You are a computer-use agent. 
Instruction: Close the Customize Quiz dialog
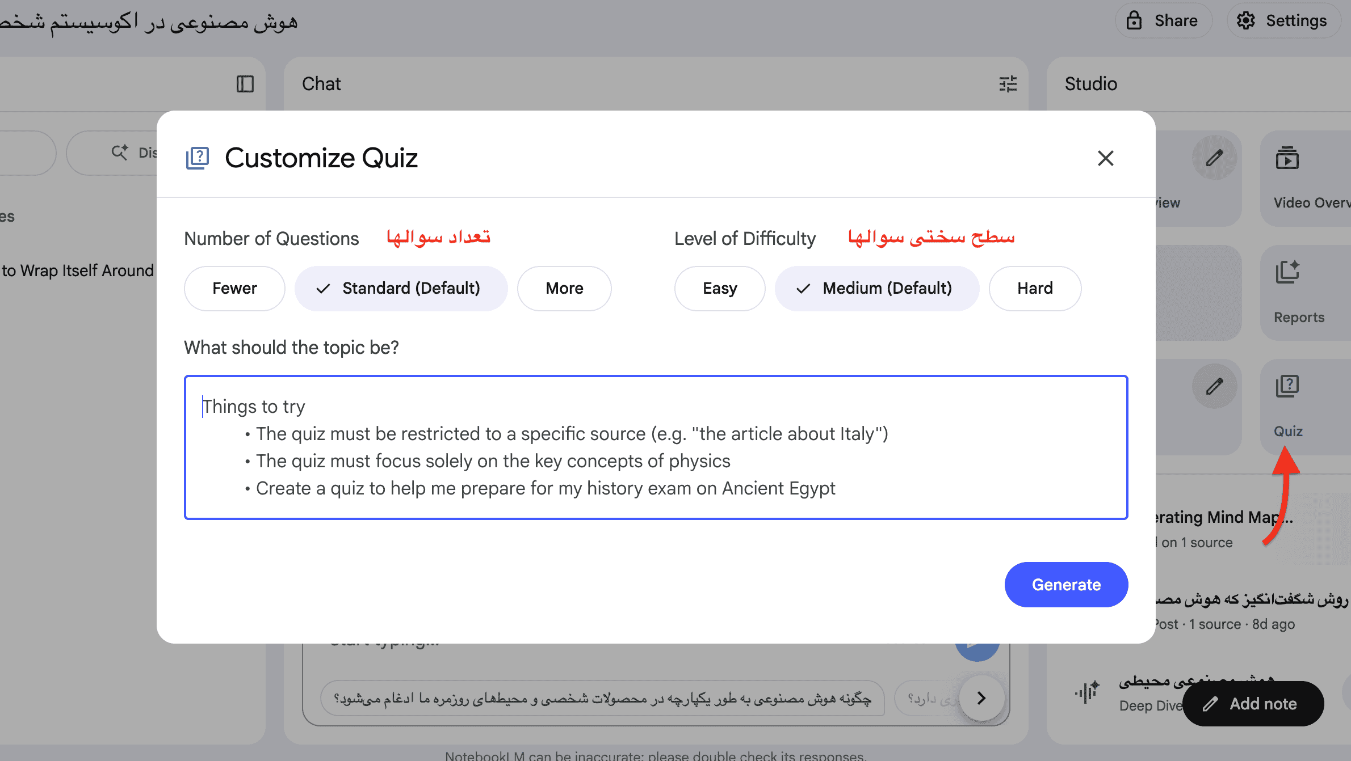tap(1105, 158)
